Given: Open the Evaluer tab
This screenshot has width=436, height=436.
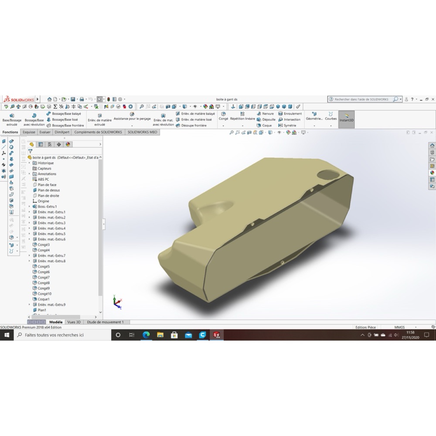Looking at the screenshot, I should [45, 133].
